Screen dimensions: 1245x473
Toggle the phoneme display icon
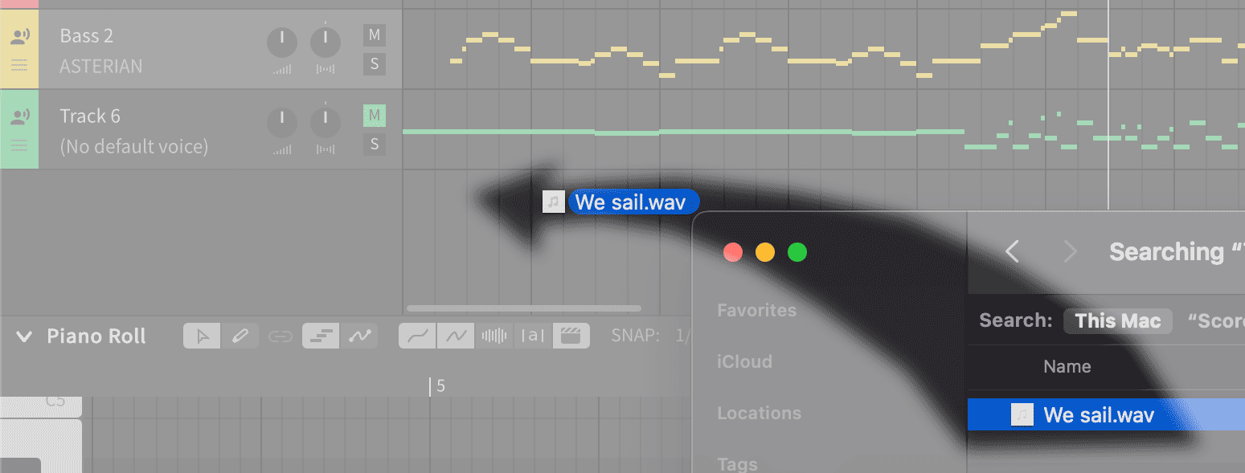532,336
